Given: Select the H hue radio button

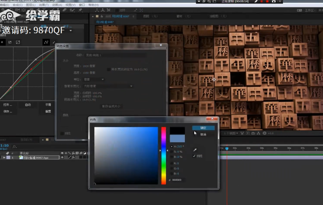Looking at the screenshot, I should pyautogui.click(x=171, y=146).
